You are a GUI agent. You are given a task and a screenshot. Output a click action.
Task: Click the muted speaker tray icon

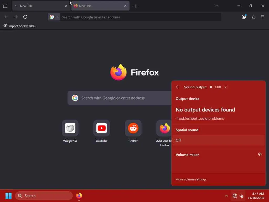click(x=241, y=196)
